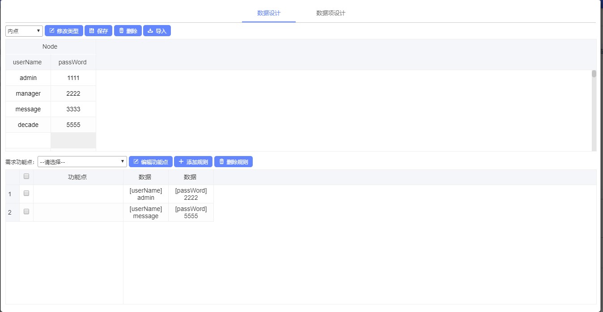603x312 pixels.
Task: Select the admin cell in userName column
Action: coord(28,78)
